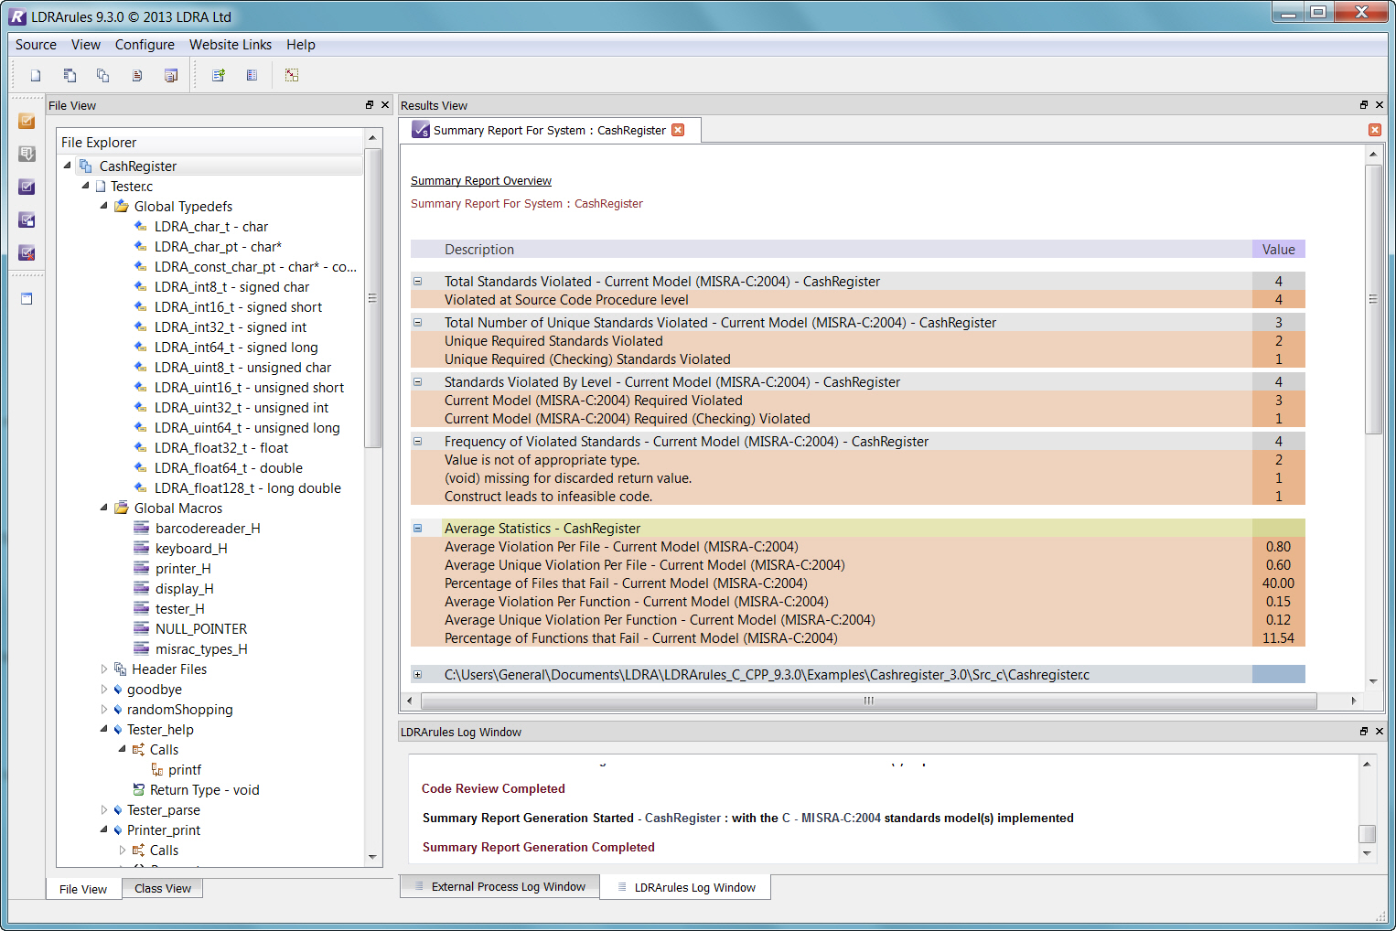Switch to the Class View tab
Viewport: 1396px width, 931px height.
click(x=163, y=889)
